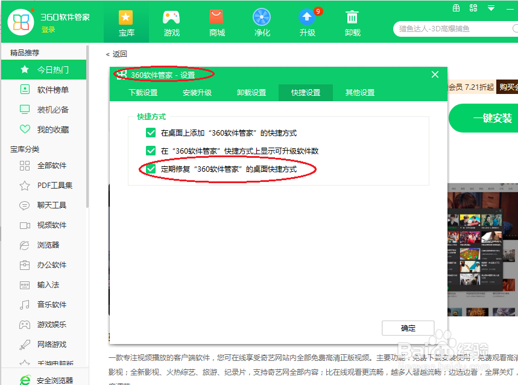Switch to 卸载设置 tab
The height and width of the screenshot is (385, 518).
click(x=251, y=92)
